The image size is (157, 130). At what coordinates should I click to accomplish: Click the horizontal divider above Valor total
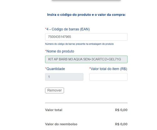tap(86, 103)
